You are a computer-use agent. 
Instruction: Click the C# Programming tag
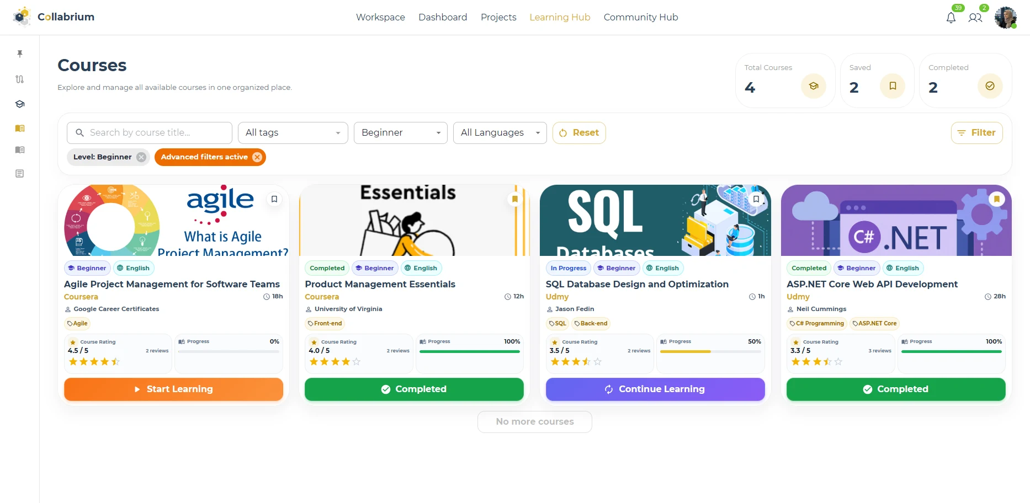pyautogui.click(x=817, y=324)
